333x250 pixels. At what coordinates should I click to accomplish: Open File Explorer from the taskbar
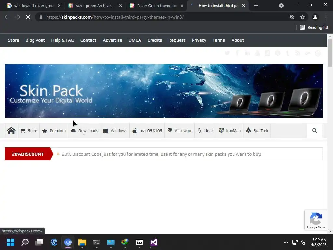point(82,242)
